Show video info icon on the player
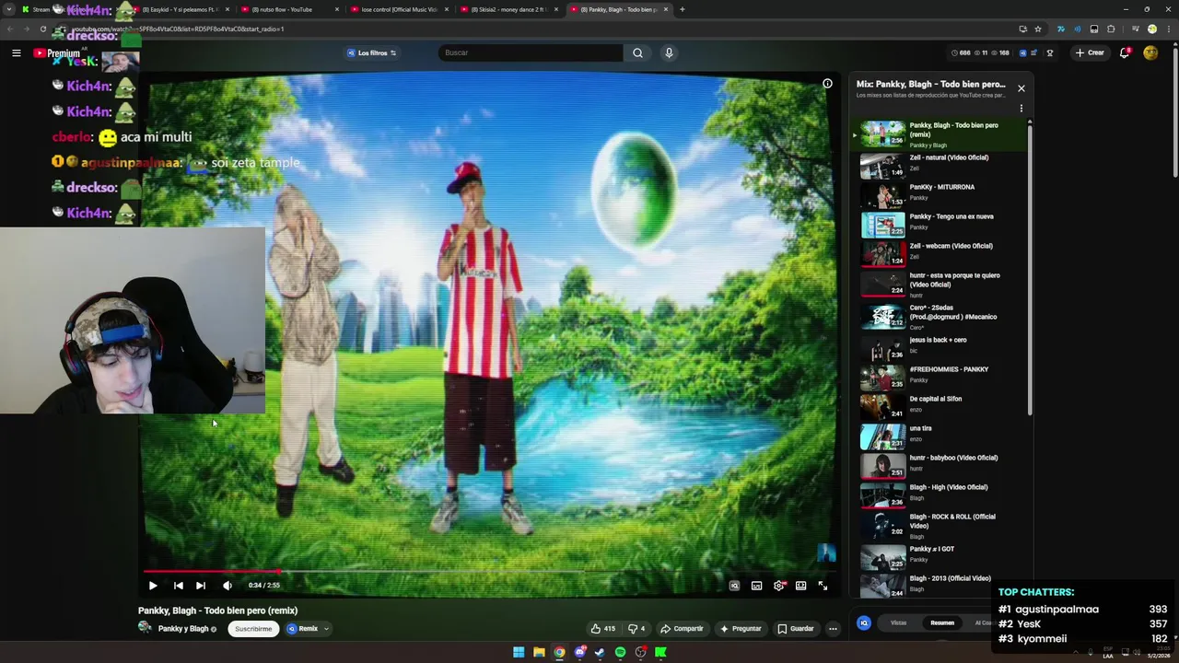The height and width of the screenshot is (663, 1179). pyautogui.click(x=827, y=84)
